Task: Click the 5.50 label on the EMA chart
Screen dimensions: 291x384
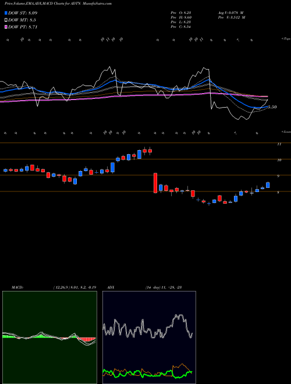Action: [272, 107]
